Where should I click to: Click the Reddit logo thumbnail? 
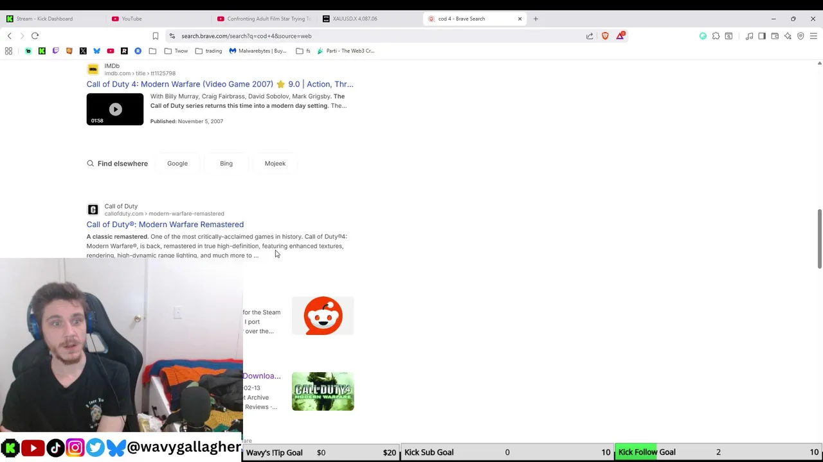(323, 316)
